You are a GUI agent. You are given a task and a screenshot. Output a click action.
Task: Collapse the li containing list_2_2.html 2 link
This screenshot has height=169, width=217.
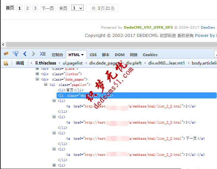pyautogui.click(x=54, y=101)
